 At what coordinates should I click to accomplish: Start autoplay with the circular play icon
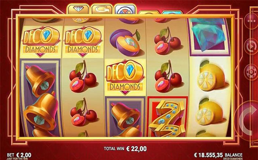point(251,47)
